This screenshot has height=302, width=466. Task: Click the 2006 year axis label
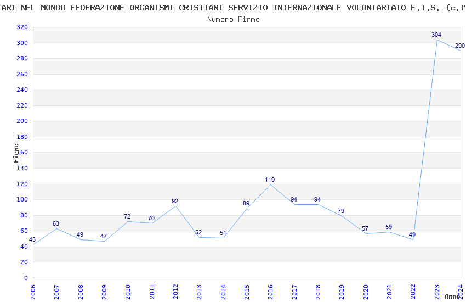point(33,291)
